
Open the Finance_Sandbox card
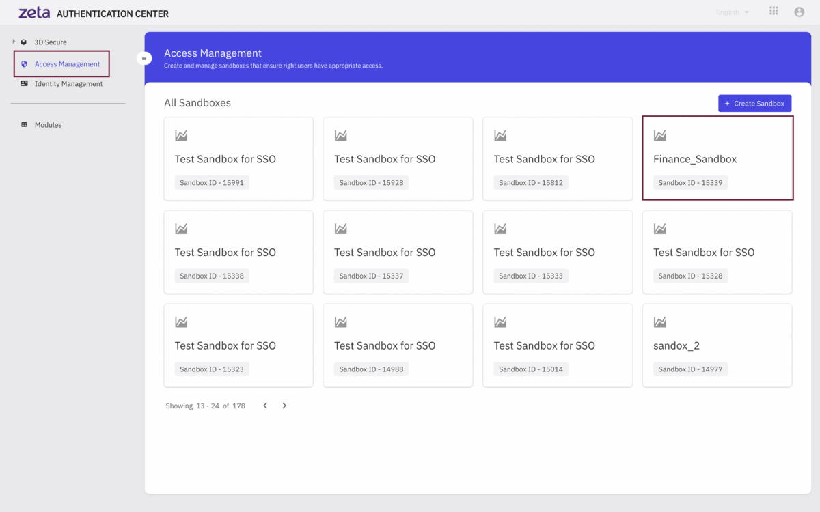tap(717, 158)
